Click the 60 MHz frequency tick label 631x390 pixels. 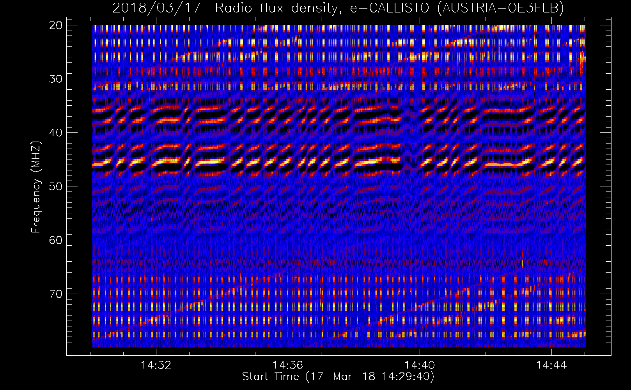point(56,240)
